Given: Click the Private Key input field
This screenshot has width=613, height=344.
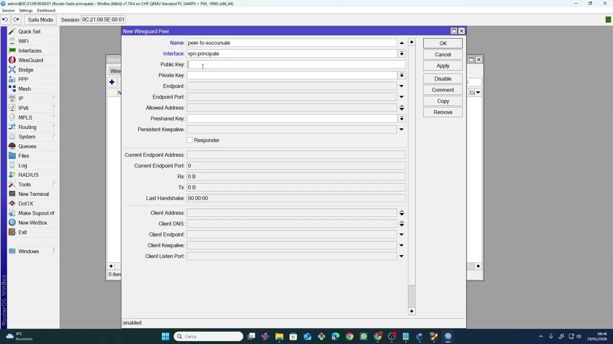Looking at the screenshot, I should pyautogui.click(x=292, y=75).
